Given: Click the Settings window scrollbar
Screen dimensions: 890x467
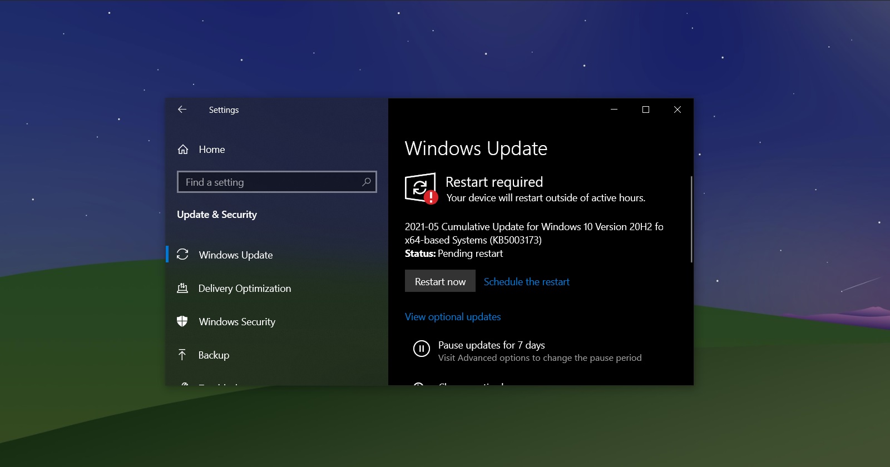Looking at the screenshot, I should 691,219.
